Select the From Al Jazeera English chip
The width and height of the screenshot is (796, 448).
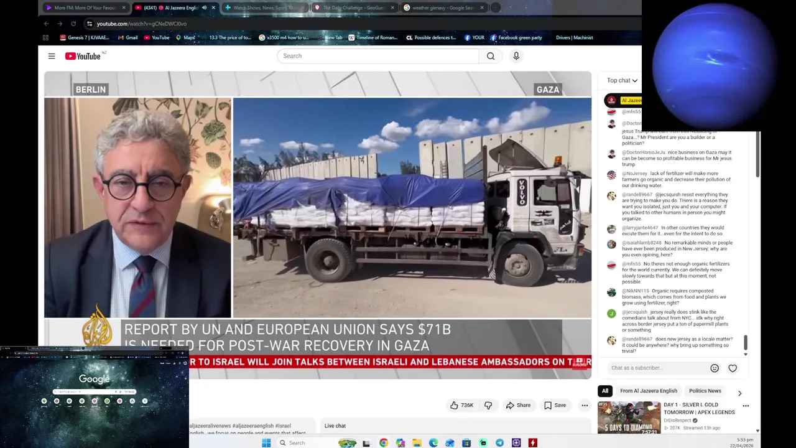[x=649, y=391]
